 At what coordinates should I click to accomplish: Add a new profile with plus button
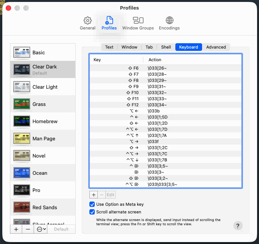pos(16,229)
